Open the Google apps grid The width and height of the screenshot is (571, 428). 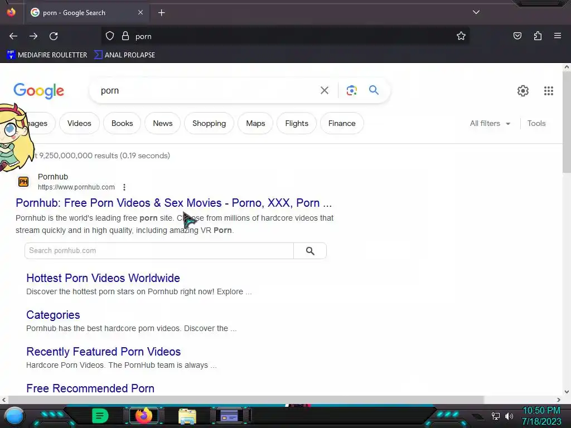pyautogui.click(x=549, y=91)
